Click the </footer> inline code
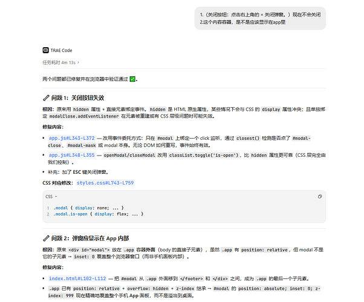Screen dimensions: 364x302 [x=192, y=278]
